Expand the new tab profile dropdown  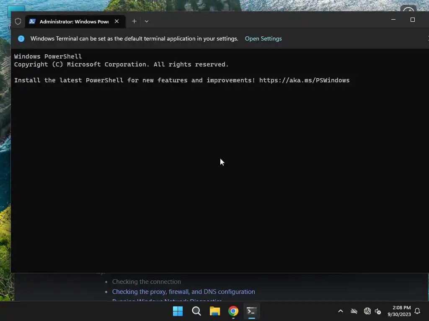point(147,21)
